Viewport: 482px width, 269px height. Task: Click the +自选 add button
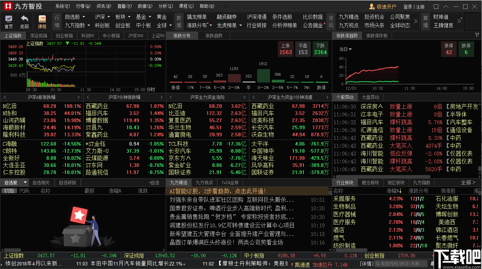pyautogui.click(x=154, y=183)
